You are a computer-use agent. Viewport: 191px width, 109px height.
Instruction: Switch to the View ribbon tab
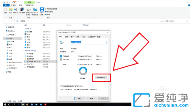[x=20, y=5]
